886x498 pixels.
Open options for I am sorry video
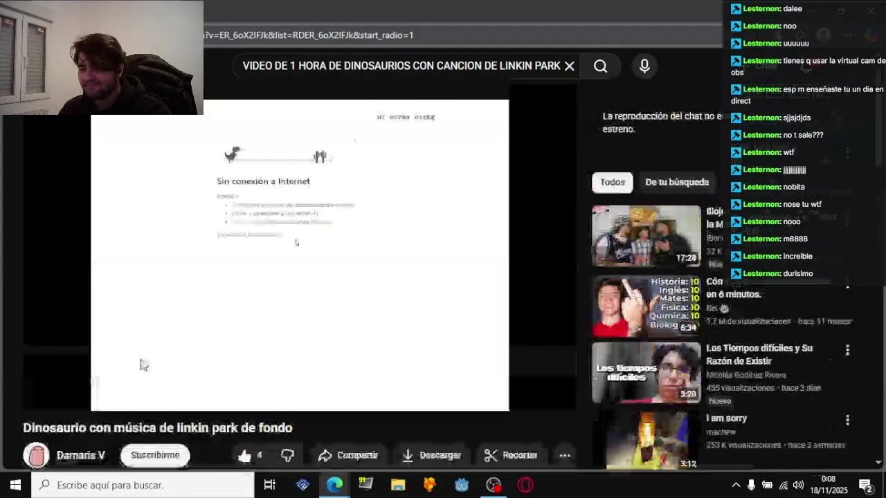click(x=847, y=420)
